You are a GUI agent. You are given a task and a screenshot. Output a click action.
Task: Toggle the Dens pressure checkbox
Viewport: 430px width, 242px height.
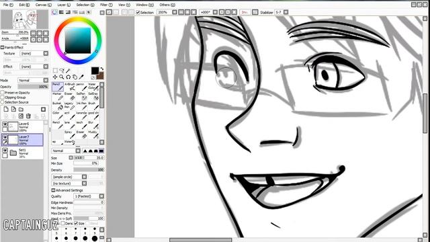(63, 223)
